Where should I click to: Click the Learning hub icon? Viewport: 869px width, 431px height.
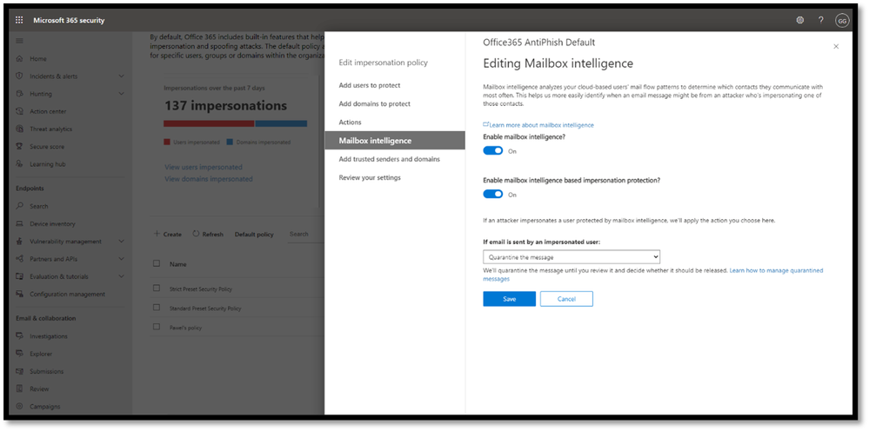tap(19, 164)
